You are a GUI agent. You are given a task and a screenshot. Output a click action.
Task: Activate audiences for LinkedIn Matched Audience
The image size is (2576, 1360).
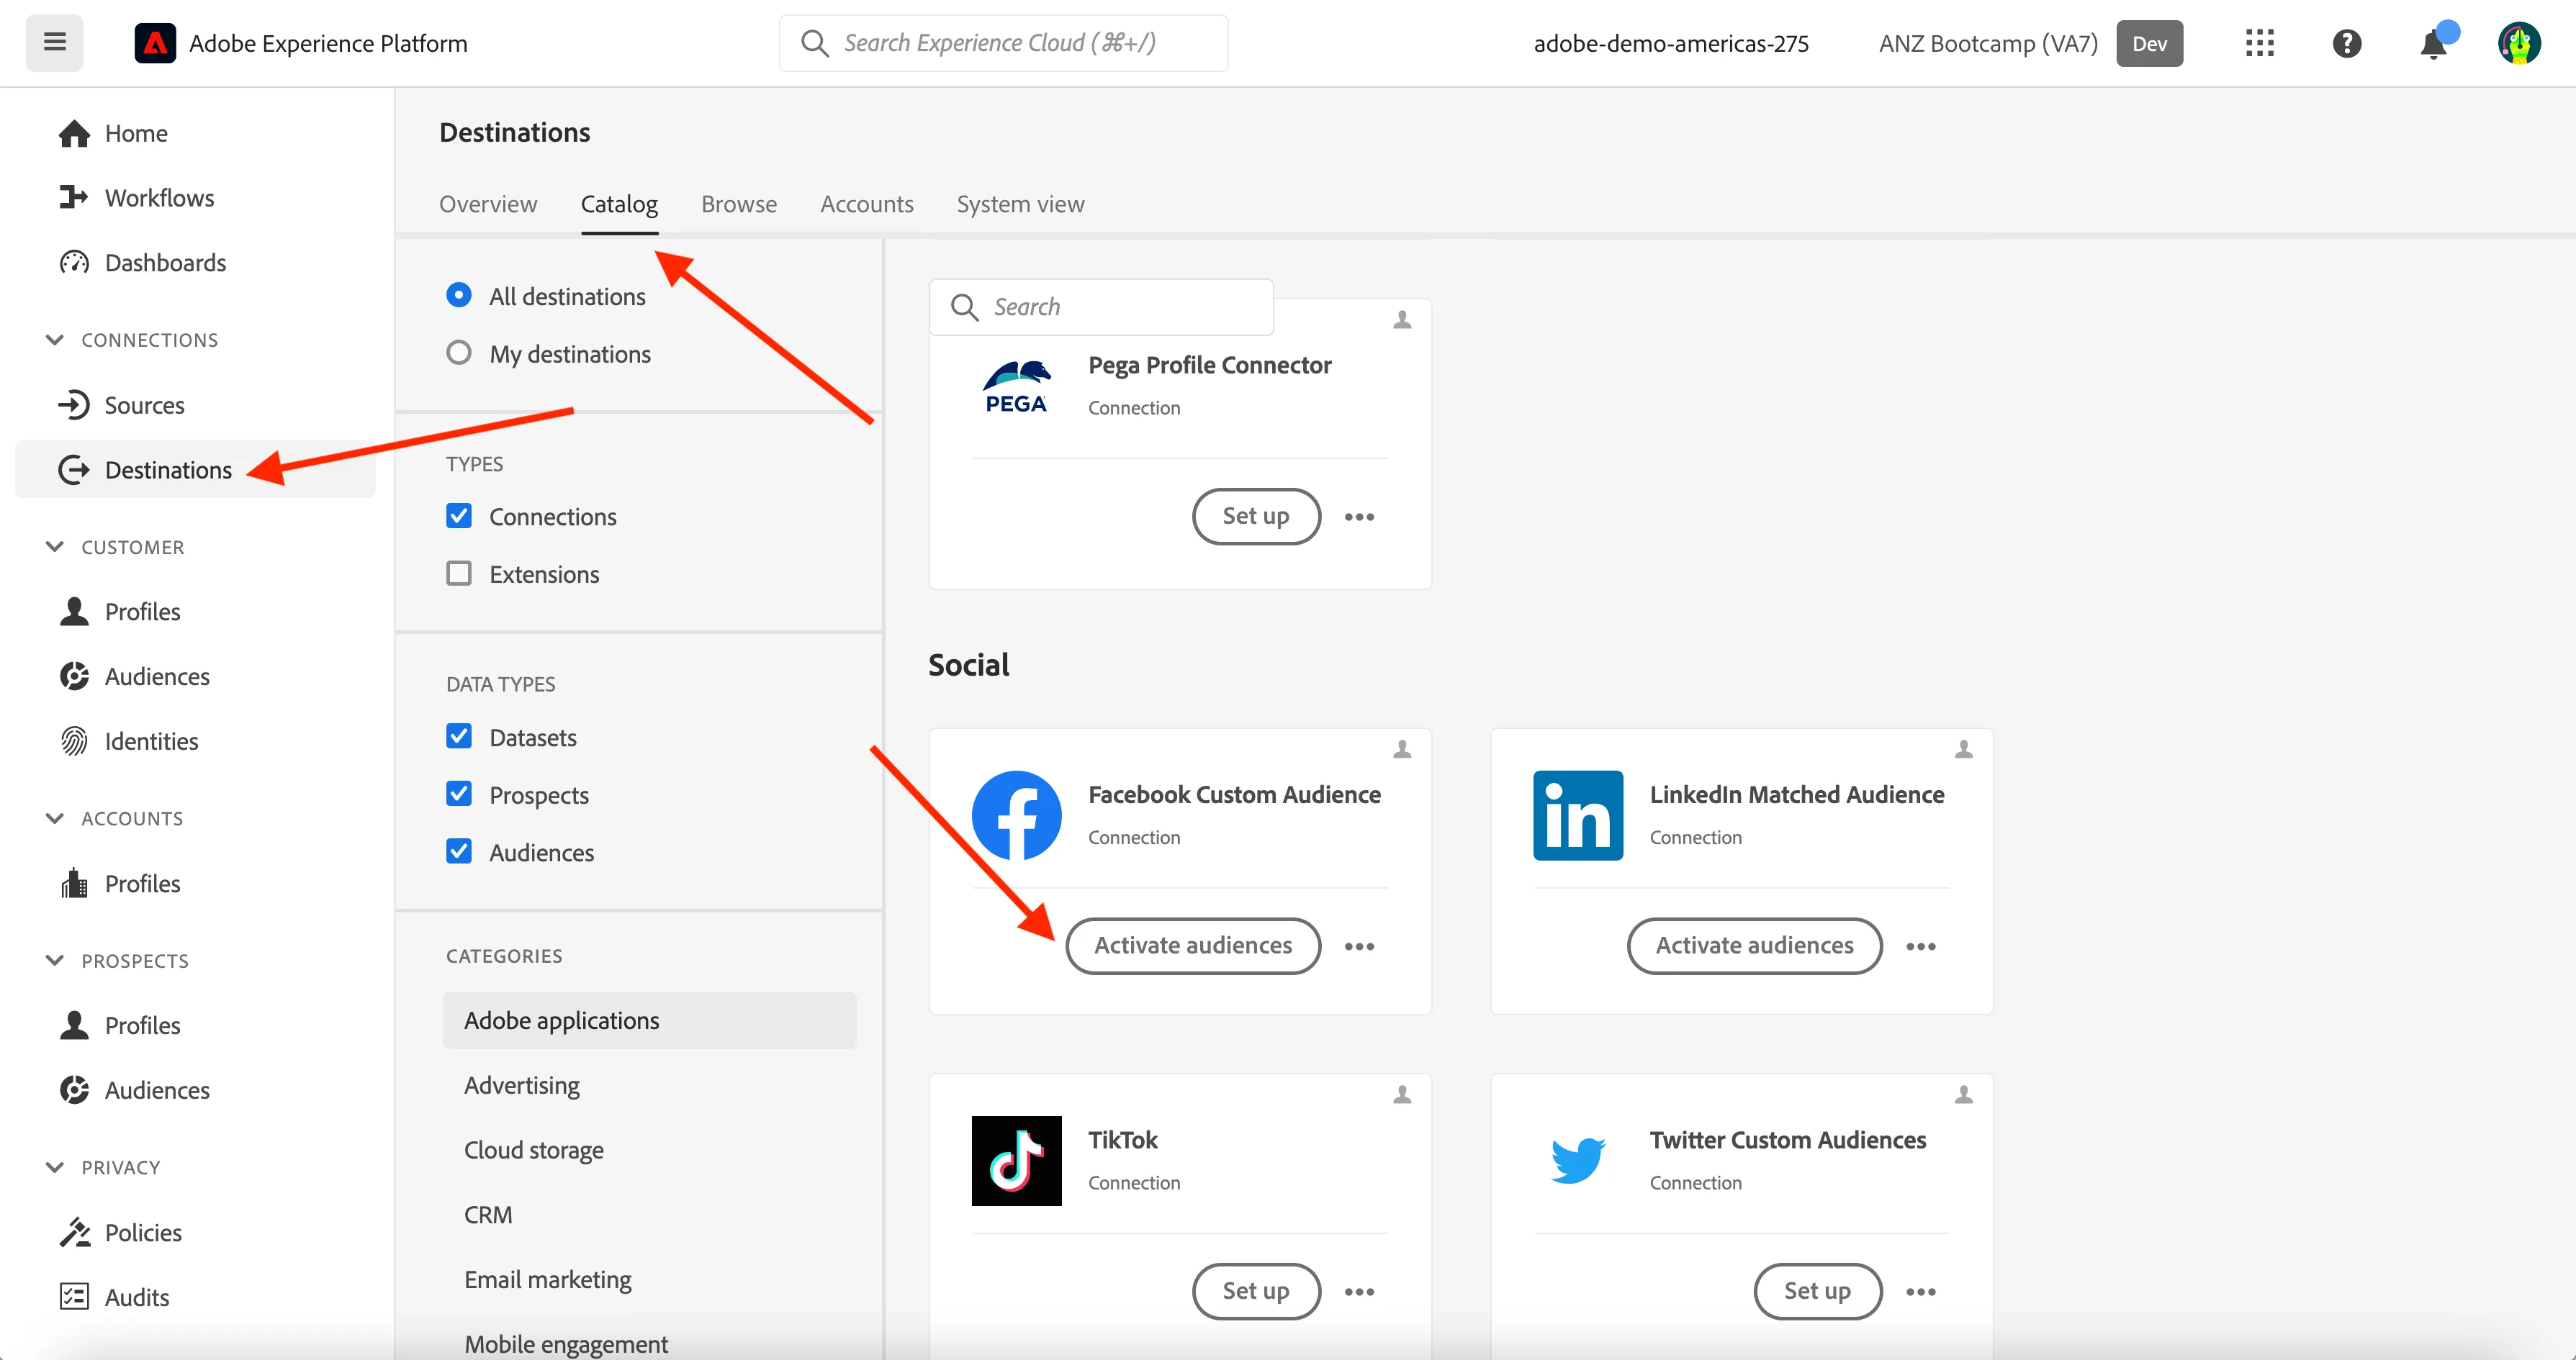pos(1754,946)
